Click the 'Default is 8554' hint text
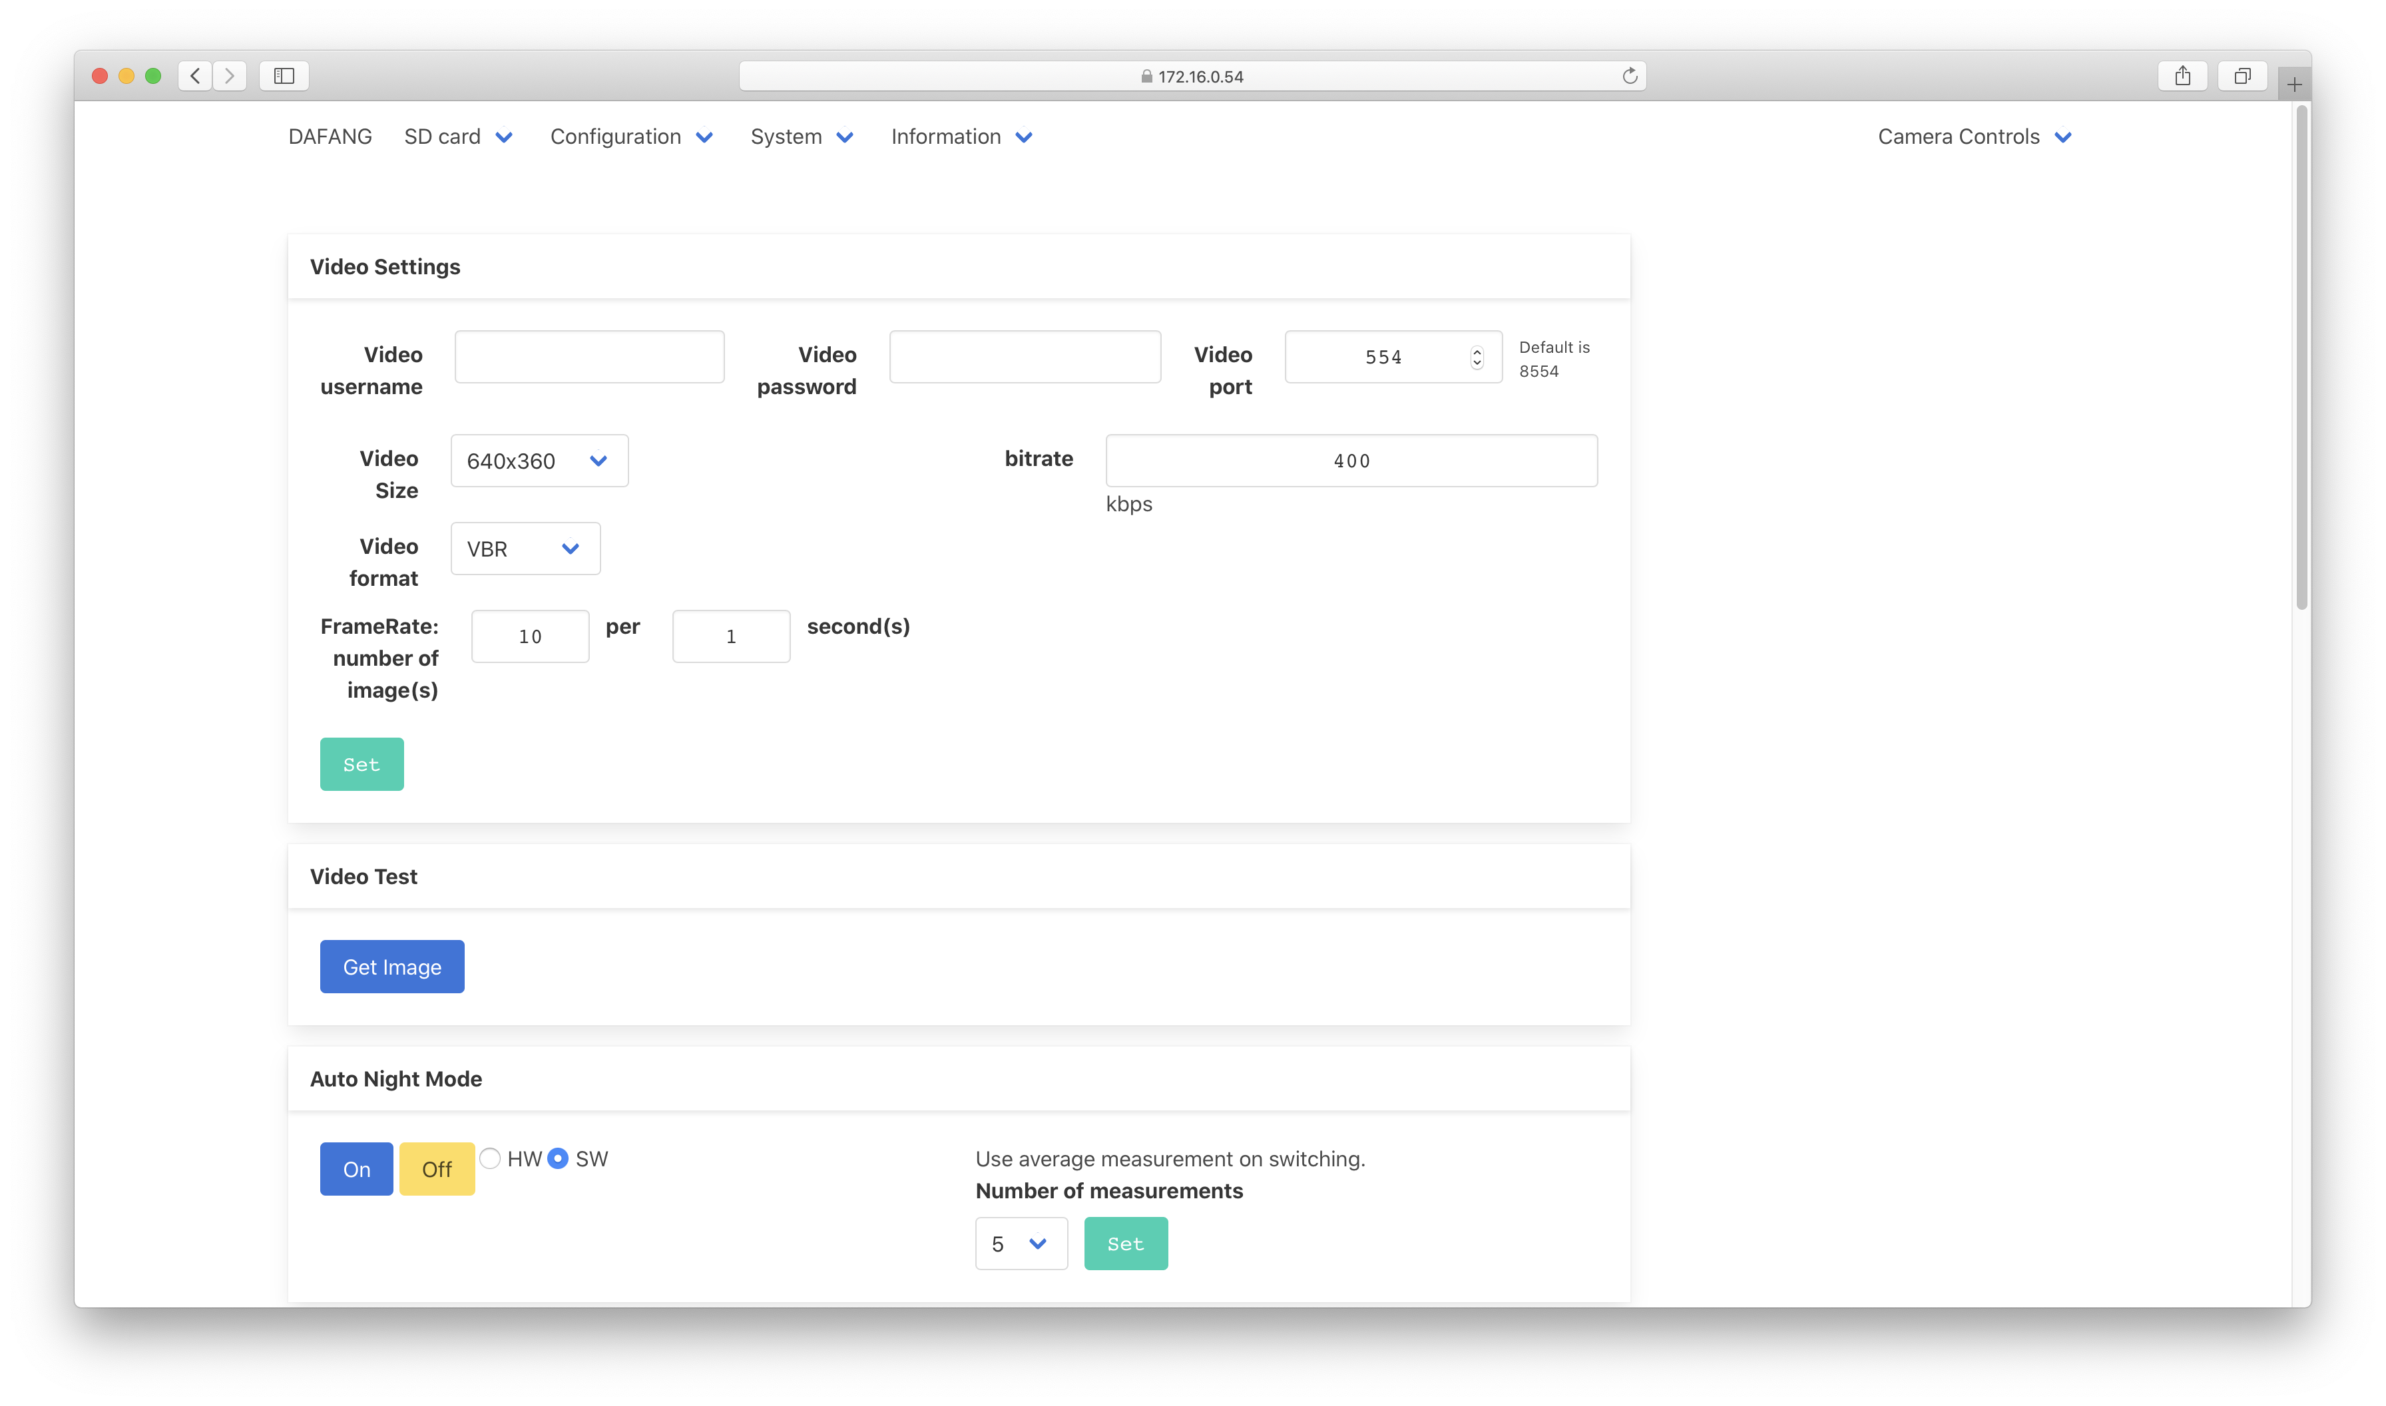The height and width of the screenshot is (1406, 2386). tap(1553, 359)
